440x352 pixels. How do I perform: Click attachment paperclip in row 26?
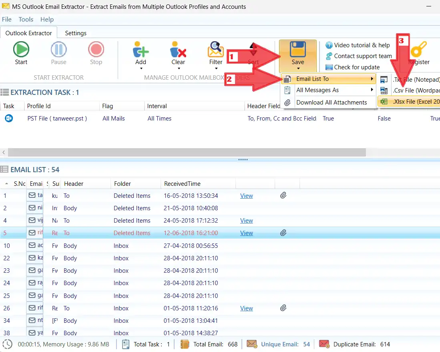click(283, 308)
